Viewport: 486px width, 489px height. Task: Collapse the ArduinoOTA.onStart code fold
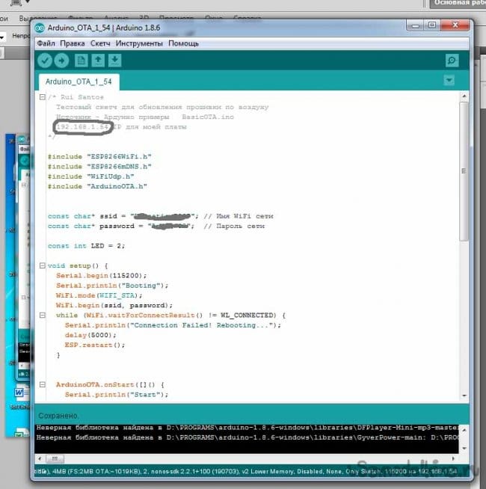click(42, 384)
